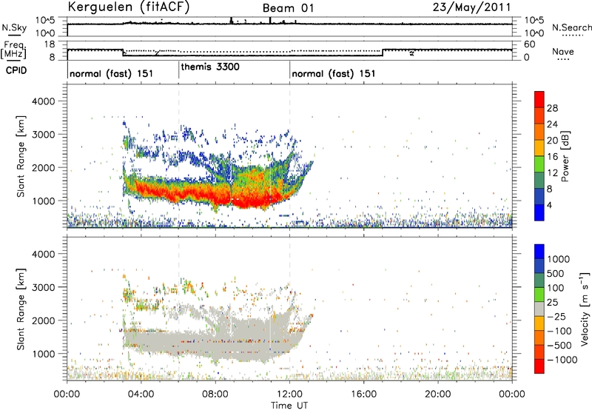The width and height of the screenshot is (592, 410).
Task: Pick the light green 12–16 dB Power colorbar segment
Action: tap(539, 164)
